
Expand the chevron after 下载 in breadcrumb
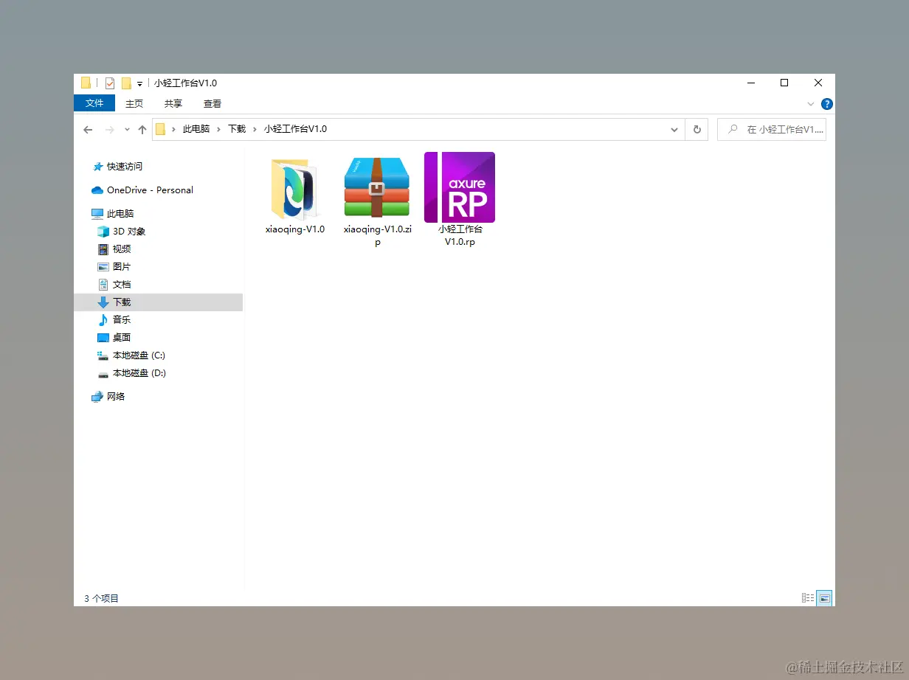[255, 129]
